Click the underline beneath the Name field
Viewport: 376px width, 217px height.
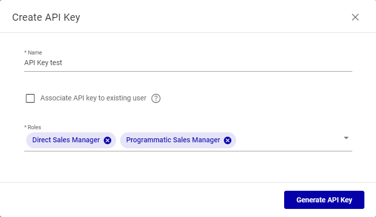[188, 71]
